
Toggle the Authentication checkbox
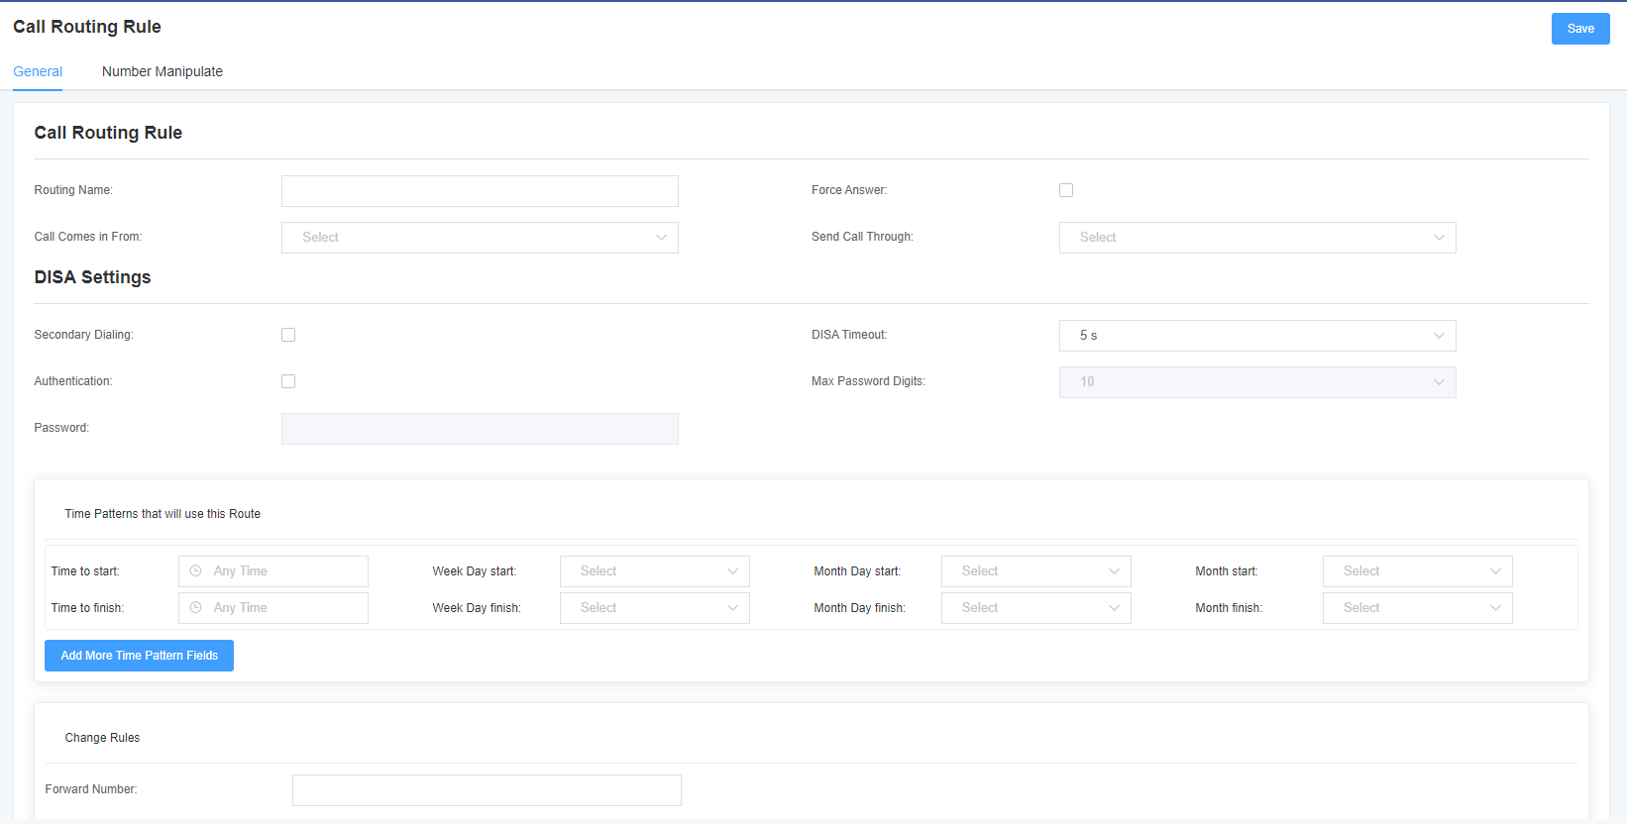(288, 381)
